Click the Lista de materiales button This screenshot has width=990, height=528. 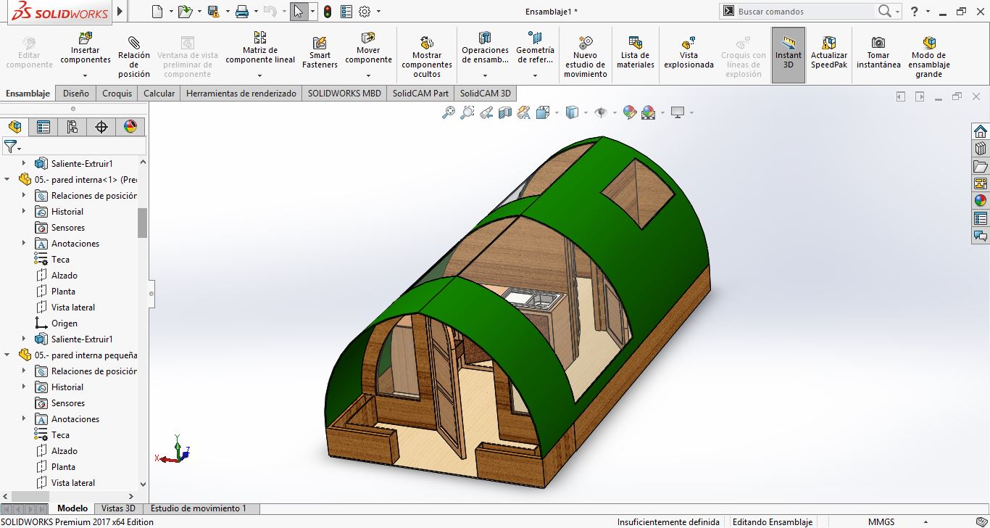tap(636, 51)
